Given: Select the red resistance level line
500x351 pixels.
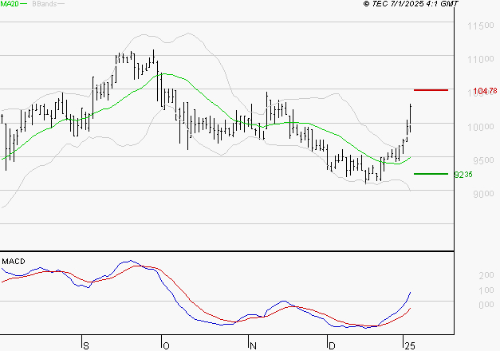Looking at the screenshot, I should [431, 90].
